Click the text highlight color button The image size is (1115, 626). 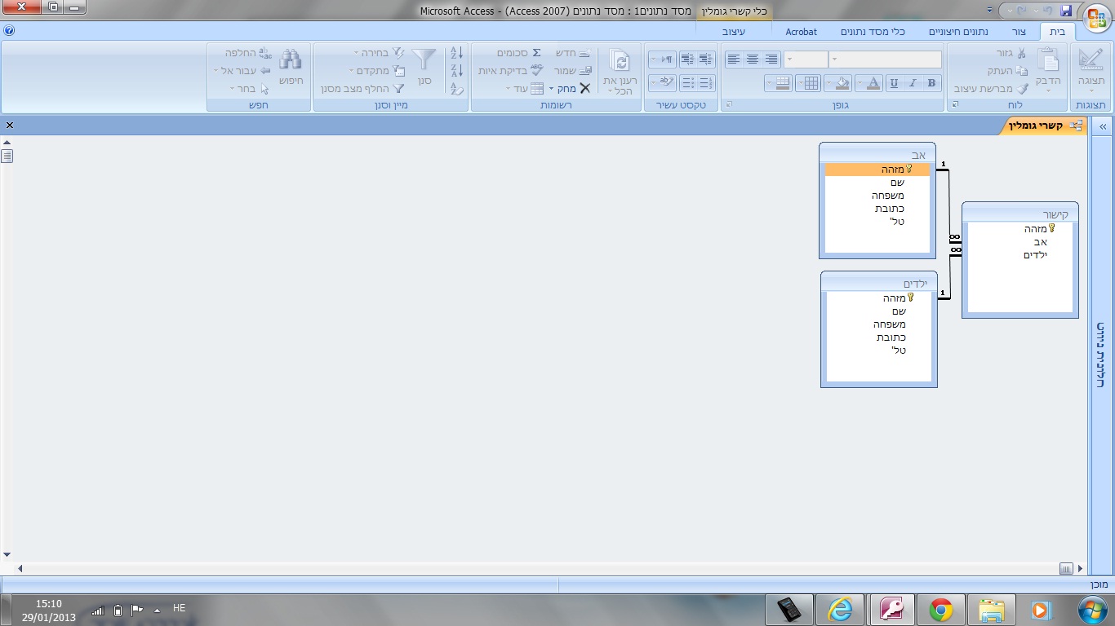point(666,83)
